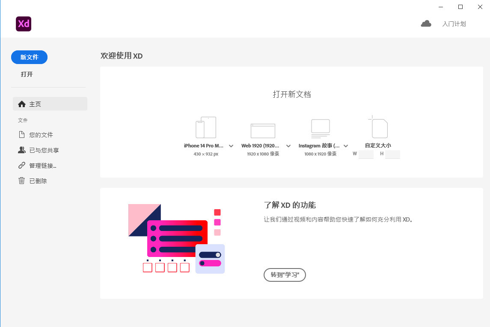Image resolution: width=490 pixels, height=327 pixels.
Task: Click the custom size document icon
Action: click(x=378, y=126)
